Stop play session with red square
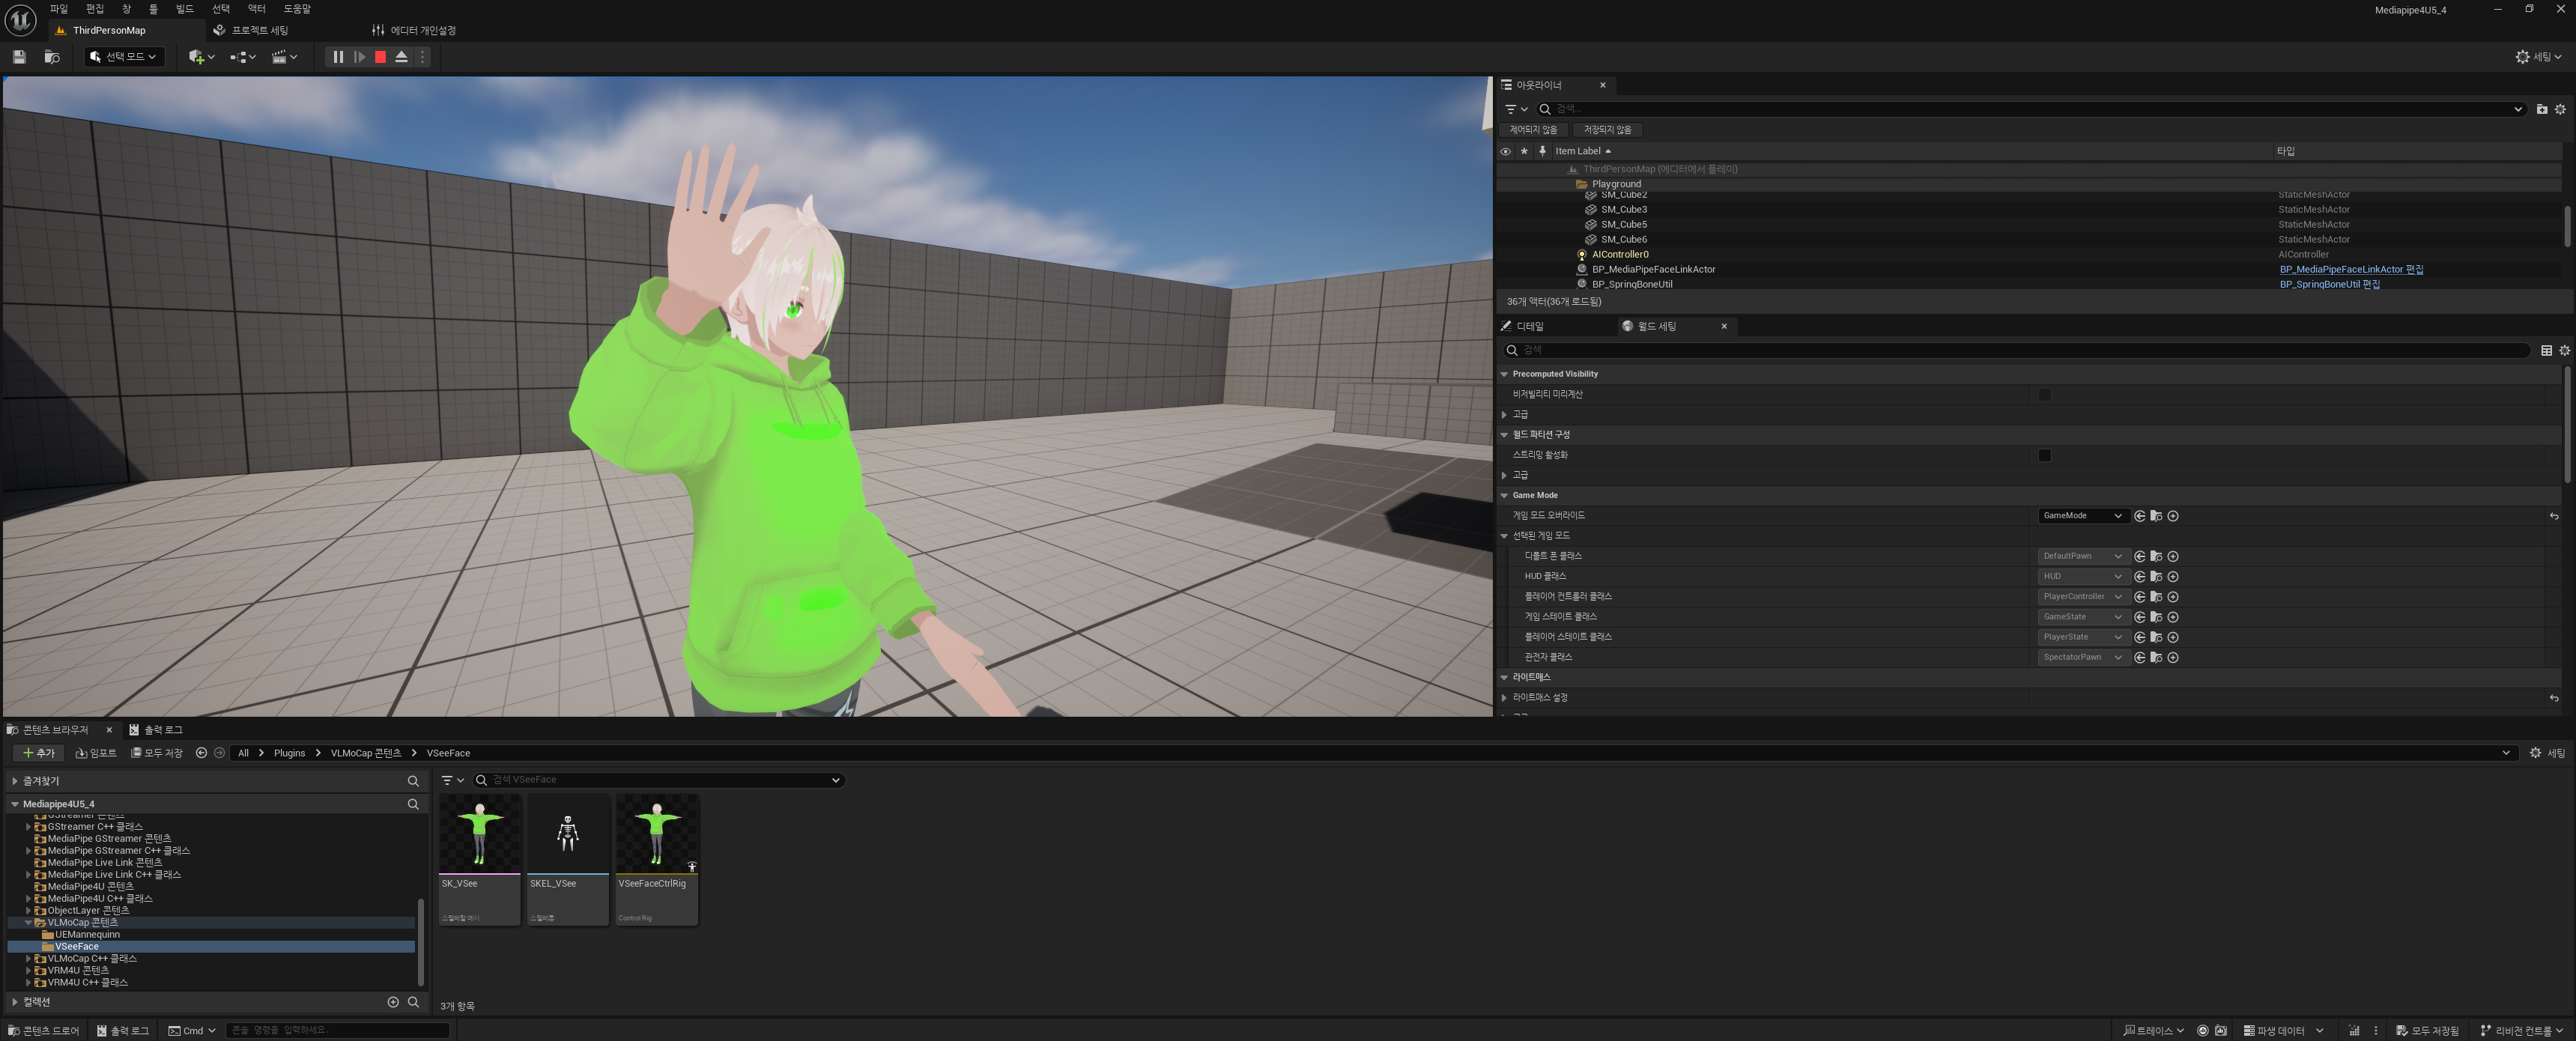2576x1041 pixels. [380, 57]
